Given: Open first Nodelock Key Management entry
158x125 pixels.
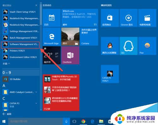Looking at the screenshot, I should [x=21, y=18].
